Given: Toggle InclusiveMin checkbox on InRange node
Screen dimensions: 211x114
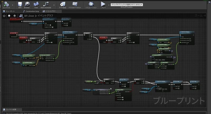Looking at the screenshot, I should pos(123,97).
